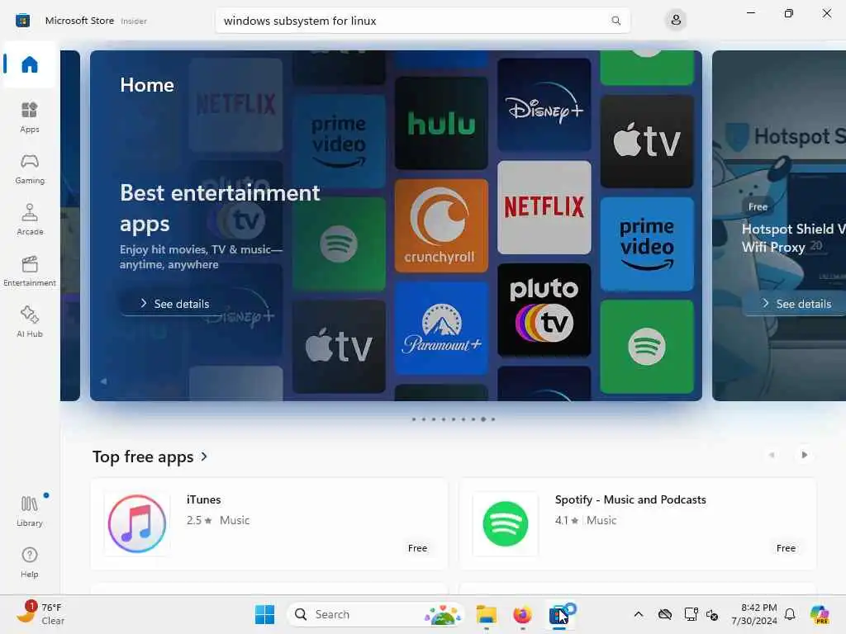Open the AI Hub section
This screenshot has height=634, width=846.
(29, 323)
